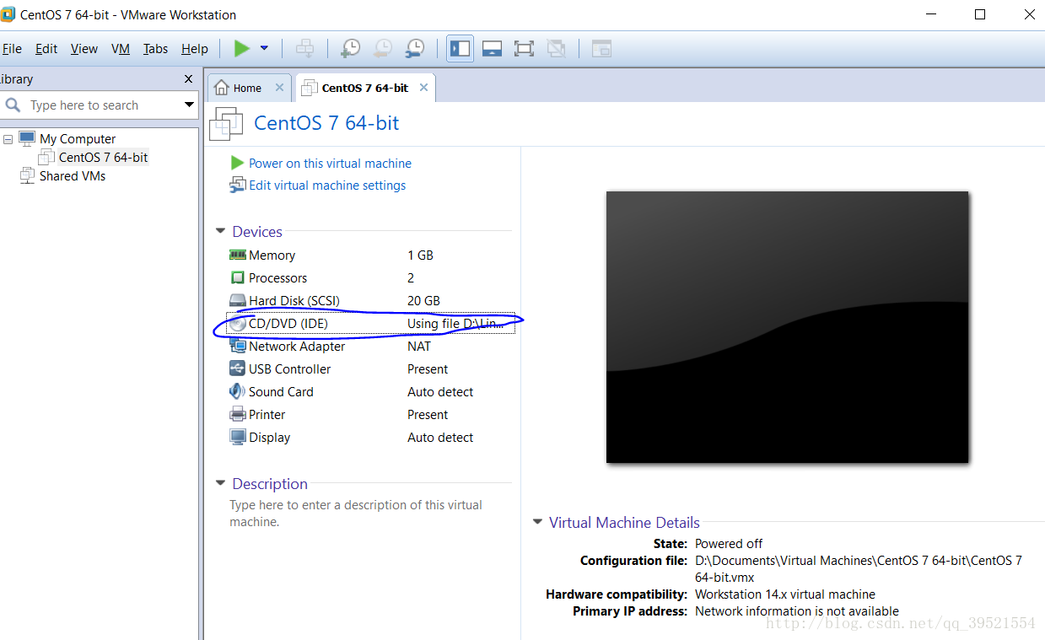The height and width of the screenshot is (640, 1045).
Task: Click the Network Adapter device icon
Action: 237,346
